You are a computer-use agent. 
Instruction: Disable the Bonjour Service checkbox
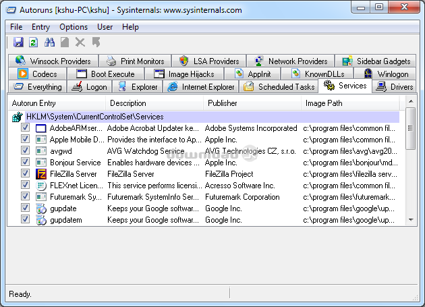(25, 161)
